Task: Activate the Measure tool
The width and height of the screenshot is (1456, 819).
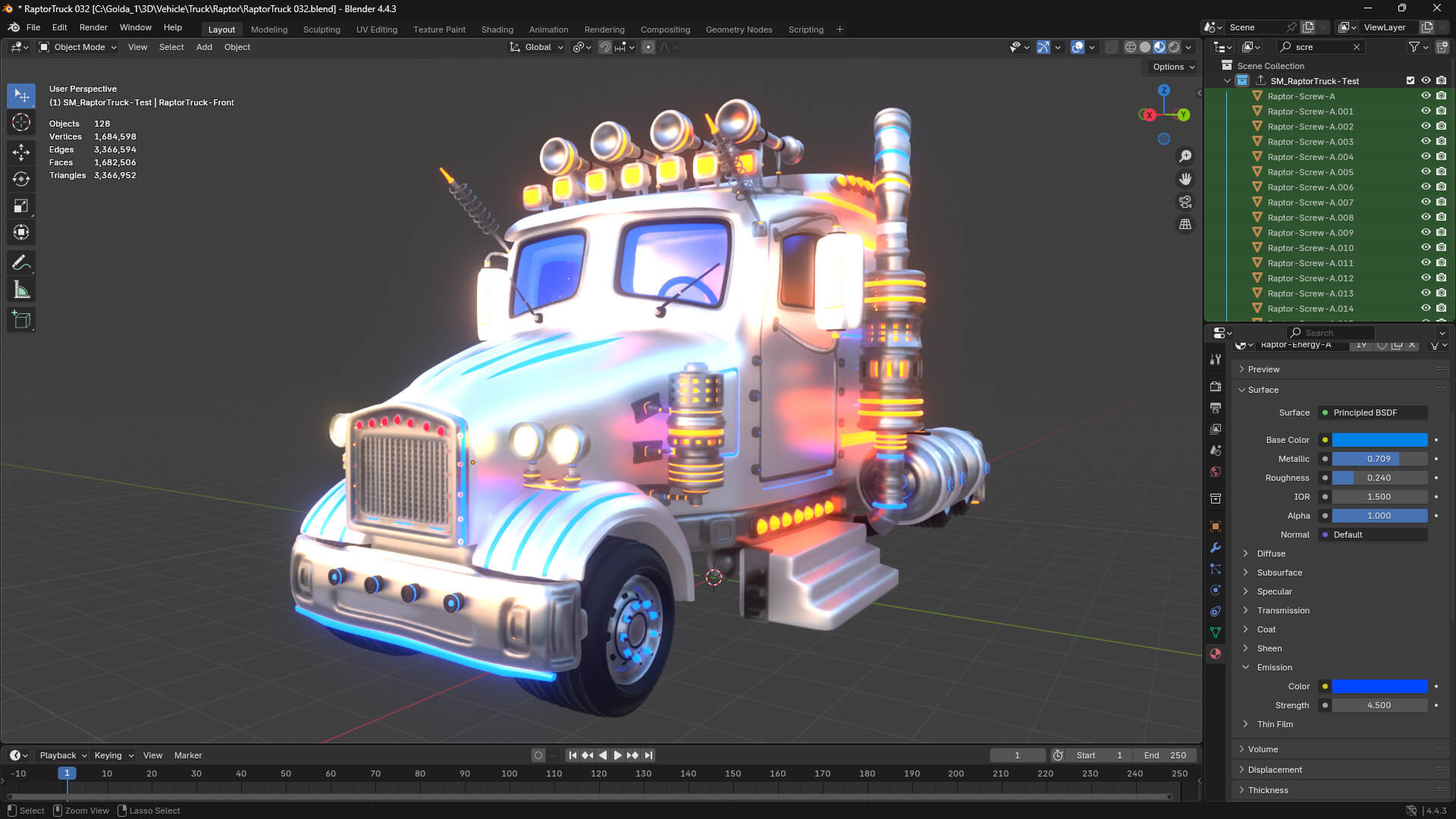Action: (x=20, y=288)
